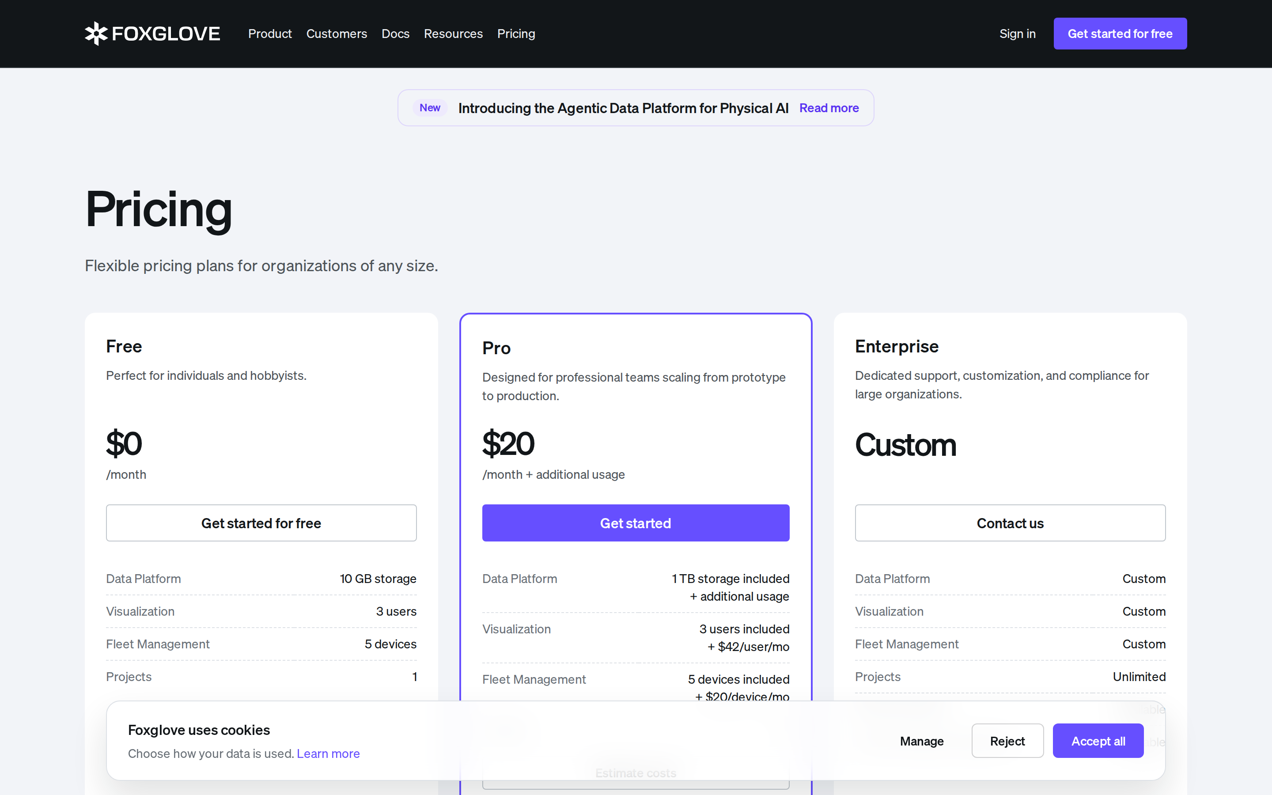1272x795 pixels.
Task: Click 'Perfect for individuals and hobbyists.' description
Action: click(206, 375)
